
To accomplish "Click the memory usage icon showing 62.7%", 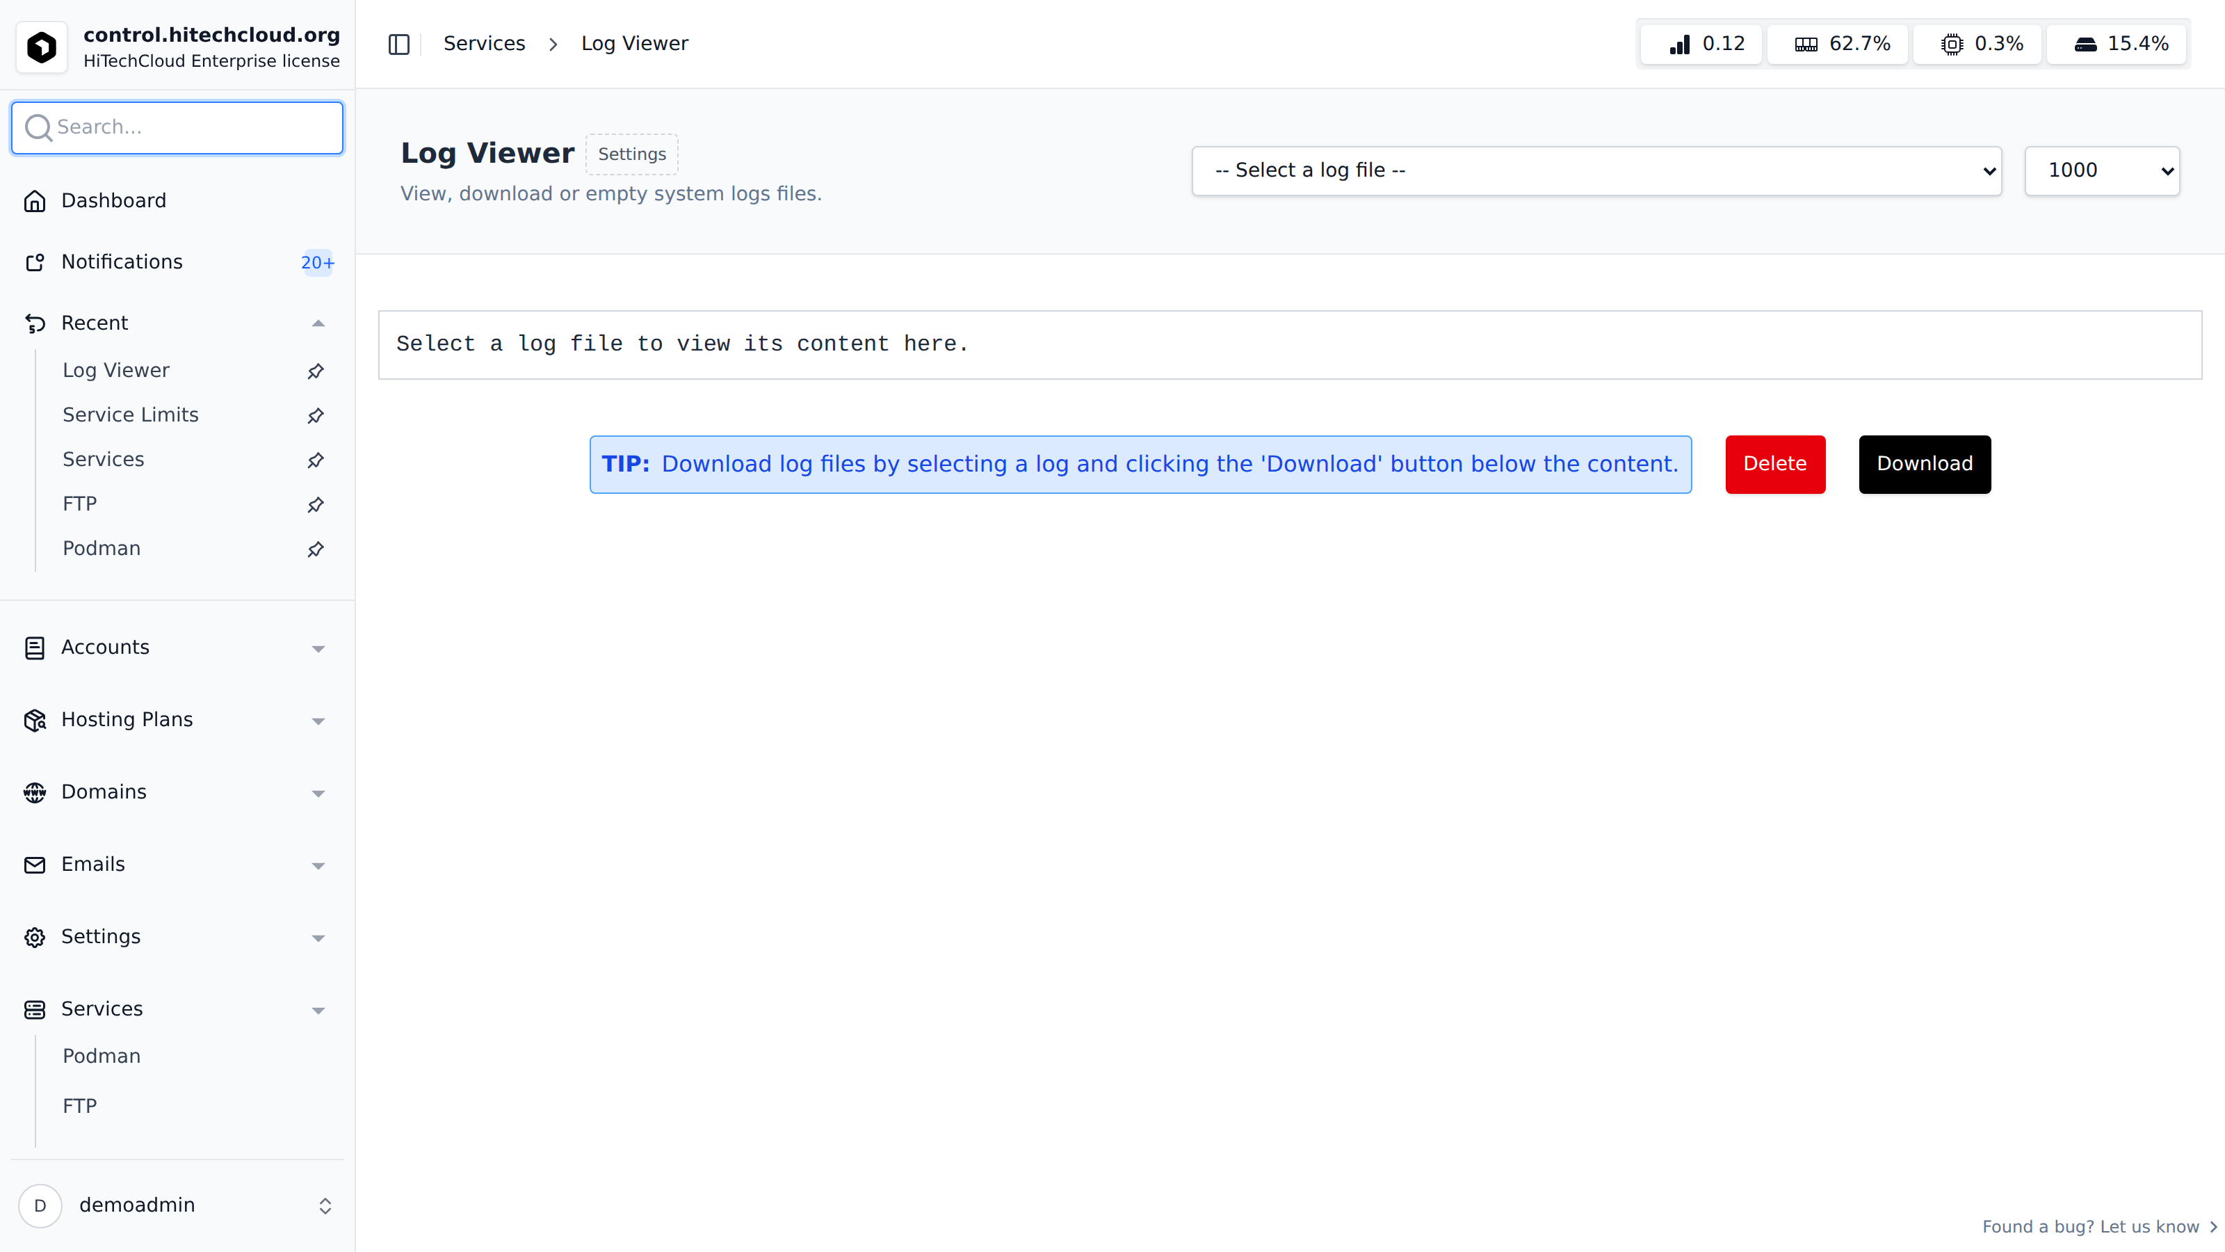I will 1806,44.
